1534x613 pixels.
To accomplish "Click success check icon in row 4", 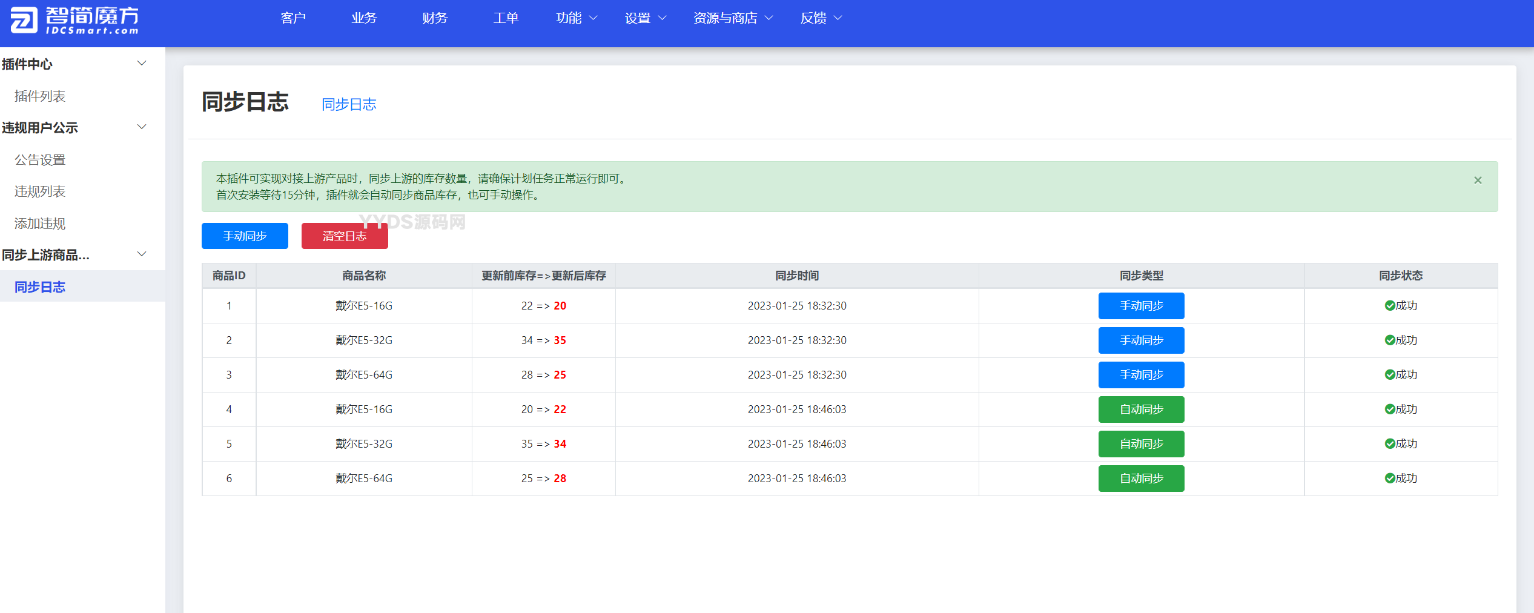I will [x=1390, y=409].
